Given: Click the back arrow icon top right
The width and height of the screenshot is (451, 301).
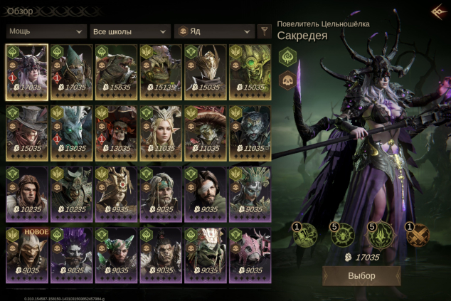Looking at the screenshot, I should click(x=439, y=12).
